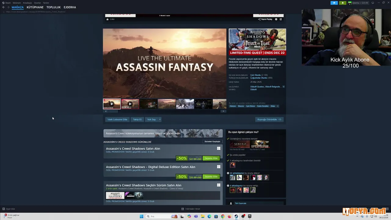Viewport: 391px width, 220px height.
Task: Open 4 arkadaşınız owners link
Action: [x=236, y=186]
